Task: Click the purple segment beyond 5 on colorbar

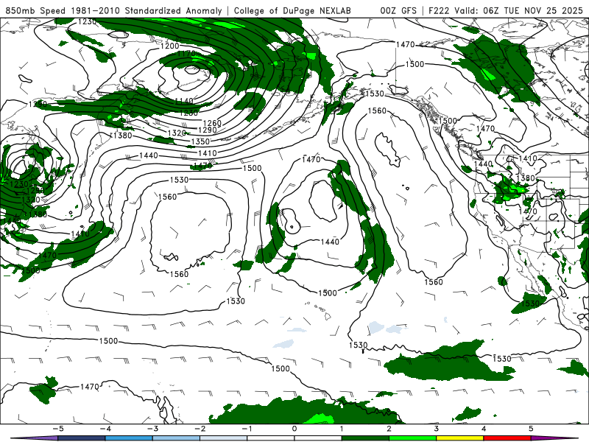Action: click(554, 438)
